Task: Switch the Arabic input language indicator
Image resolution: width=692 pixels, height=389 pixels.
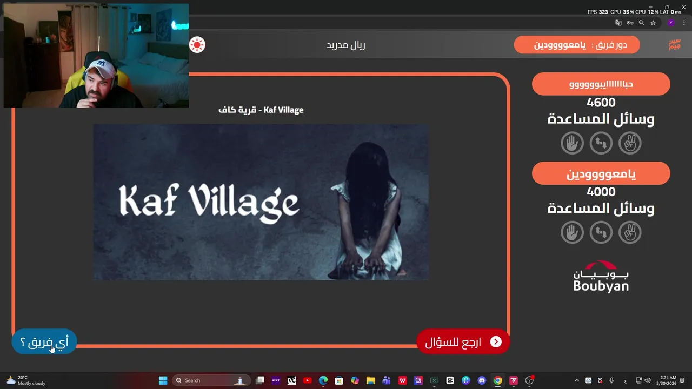Action: [626, 380]
